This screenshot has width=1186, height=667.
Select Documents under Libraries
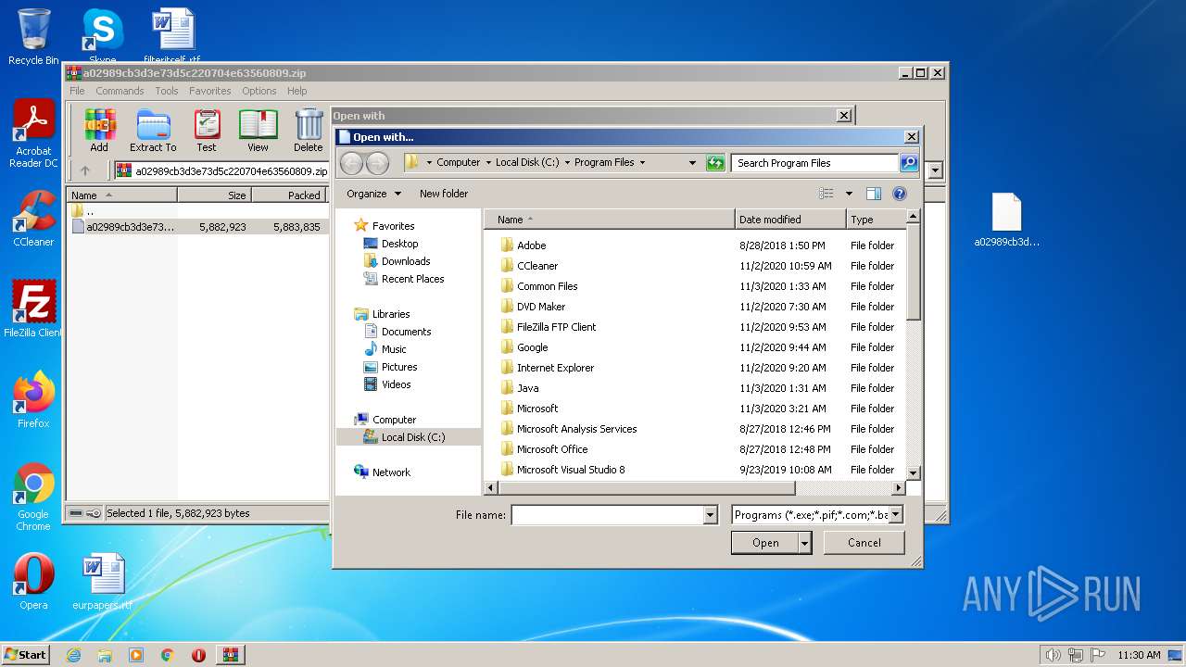pos(406,332)
